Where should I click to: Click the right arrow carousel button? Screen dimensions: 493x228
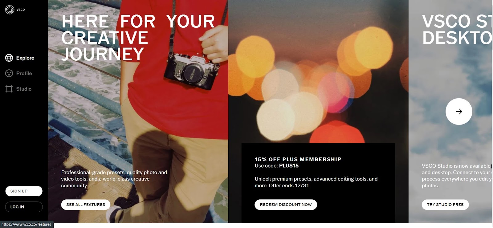pyautogui.click(x=459, y=112)
